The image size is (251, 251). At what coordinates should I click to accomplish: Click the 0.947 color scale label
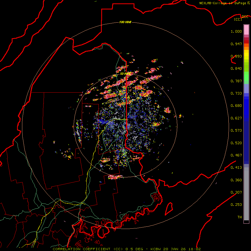click(236, 44)
